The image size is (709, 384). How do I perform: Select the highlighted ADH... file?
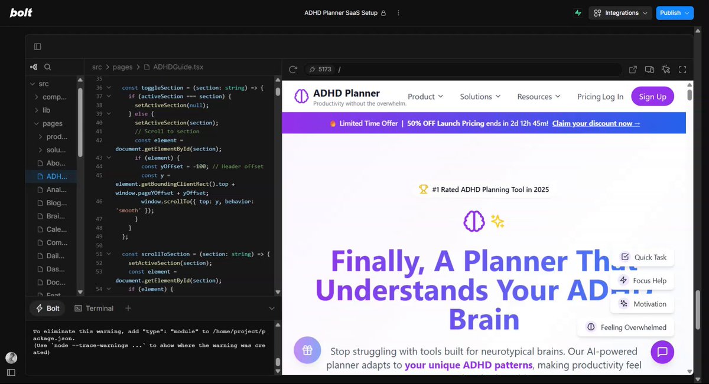pyautogui.click(x=52, y=176)
